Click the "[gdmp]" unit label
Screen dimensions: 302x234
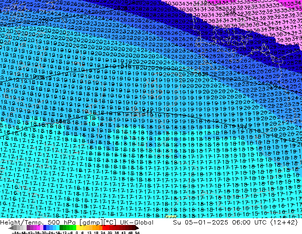91,223
